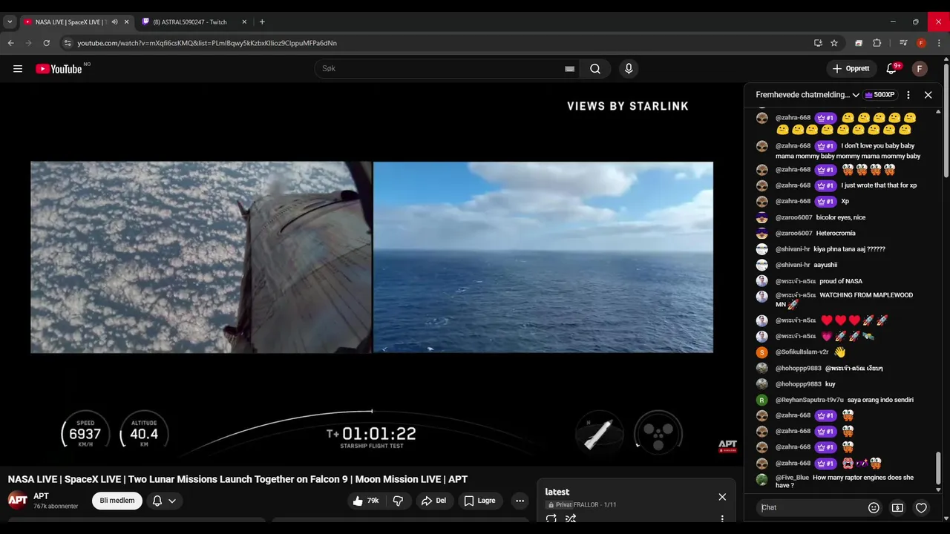Close the latest playlist panel
Image resolution: width=950 pixels, height=534 pixels.
(x=722, y=497)
